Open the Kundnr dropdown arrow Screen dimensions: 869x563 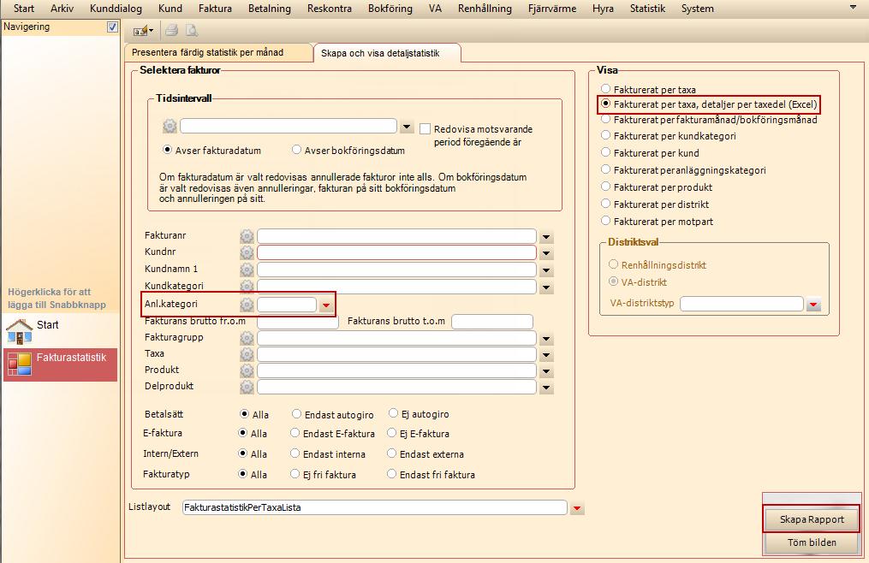click(546, 254)
